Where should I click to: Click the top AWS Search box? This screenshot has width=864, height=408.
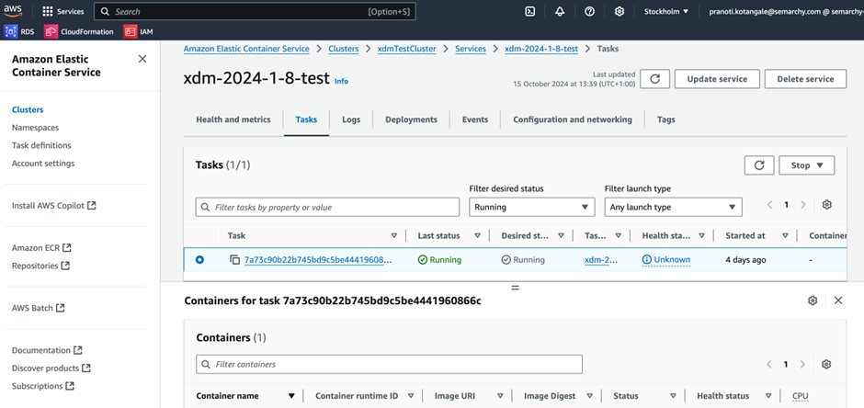(255, 12)
